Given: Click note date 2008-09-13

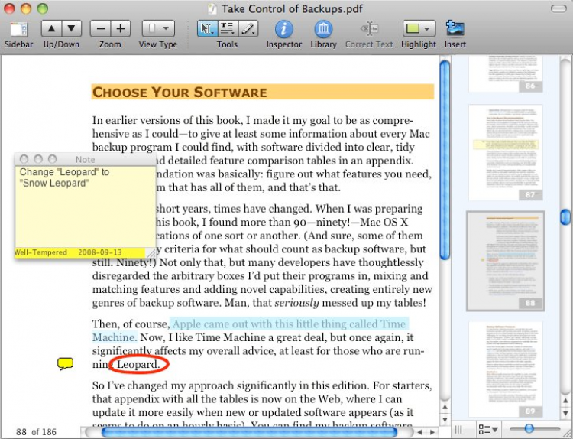Looking at the screenshot, I should (100, 252).
